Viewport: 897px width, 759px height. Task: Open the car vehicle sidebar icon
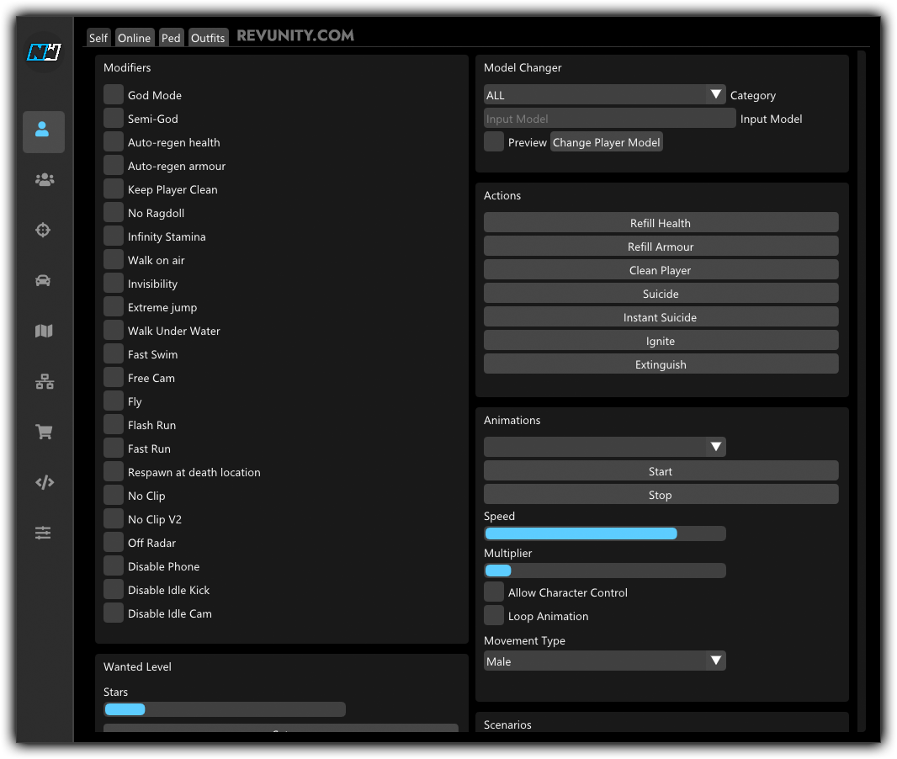point(44,280)
